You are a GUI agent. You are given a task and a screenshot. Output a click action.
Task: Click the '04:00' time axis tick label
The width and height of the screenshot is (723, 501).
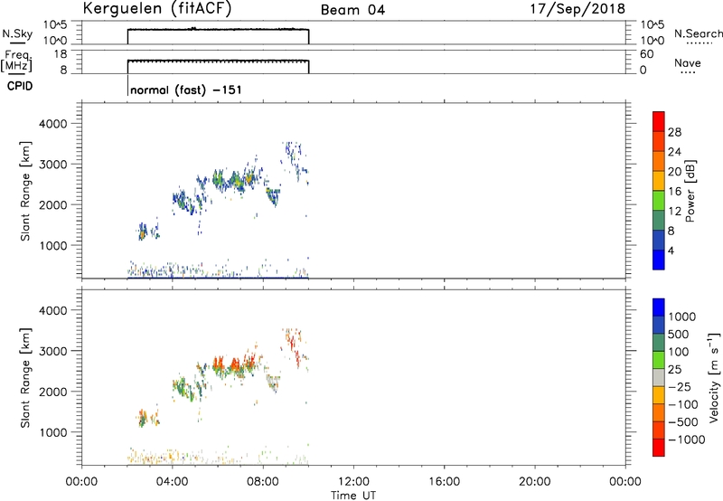[x=172, y=482]
